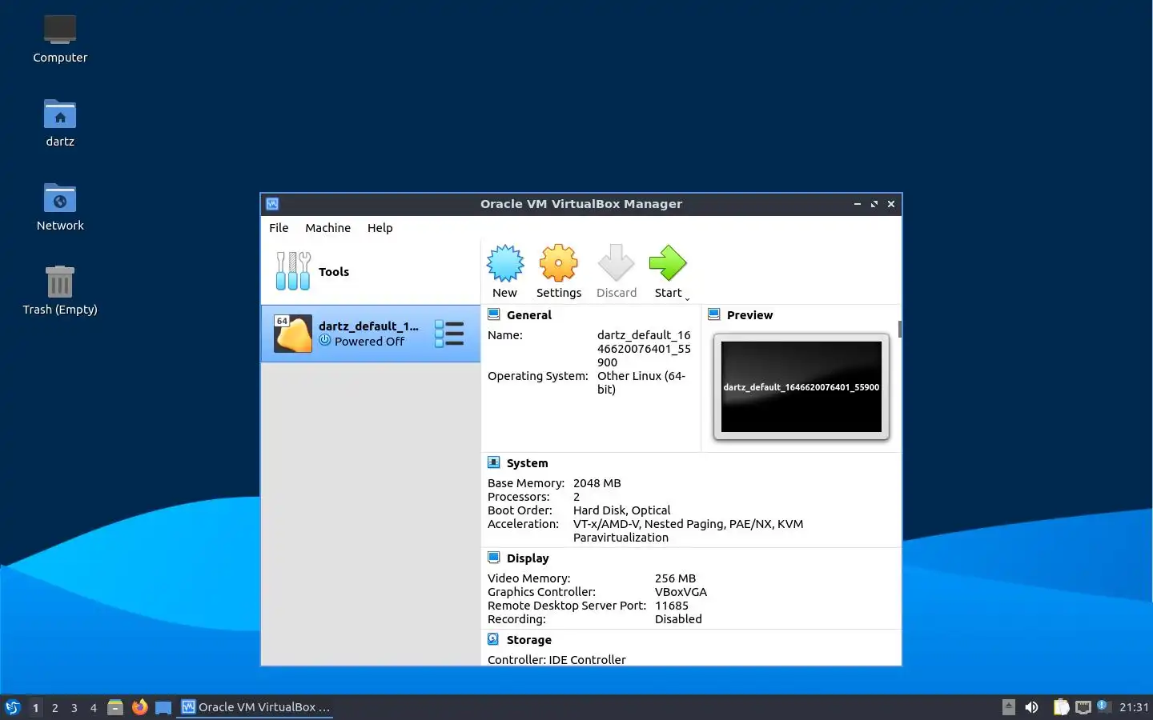Screen dimensions: 1153x720
Task: Click the VirtualBox title bar icon
Action: click(272, 204)
